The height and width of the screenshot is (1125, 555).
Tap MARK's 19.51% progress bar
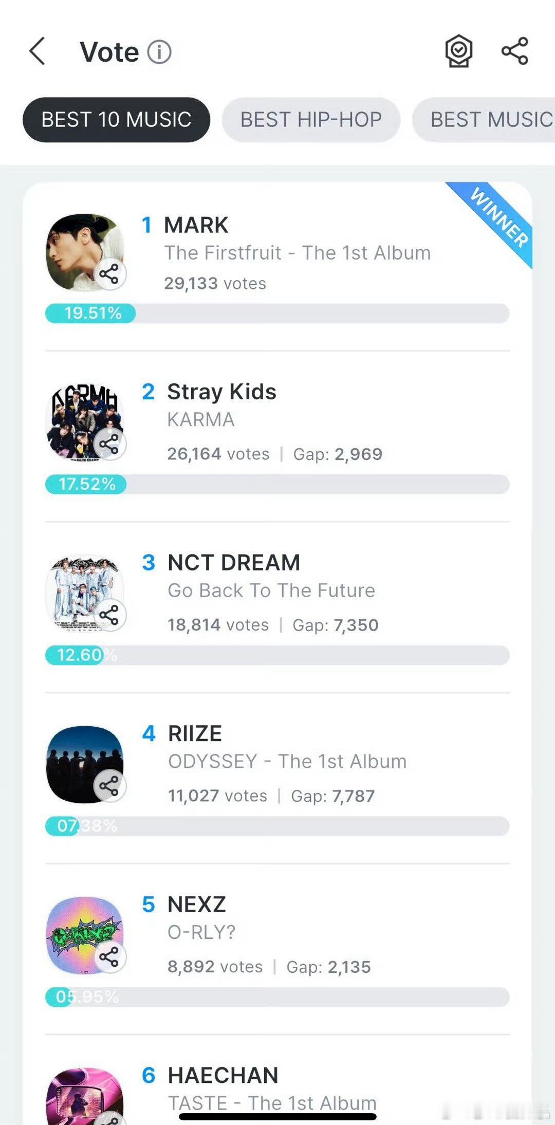click(x=277, y=313)
